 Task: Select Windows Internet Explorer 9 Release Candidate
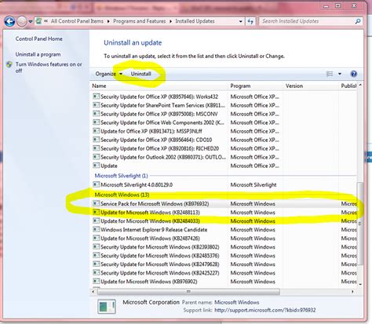pyautogui.click(x=154, y=230)
